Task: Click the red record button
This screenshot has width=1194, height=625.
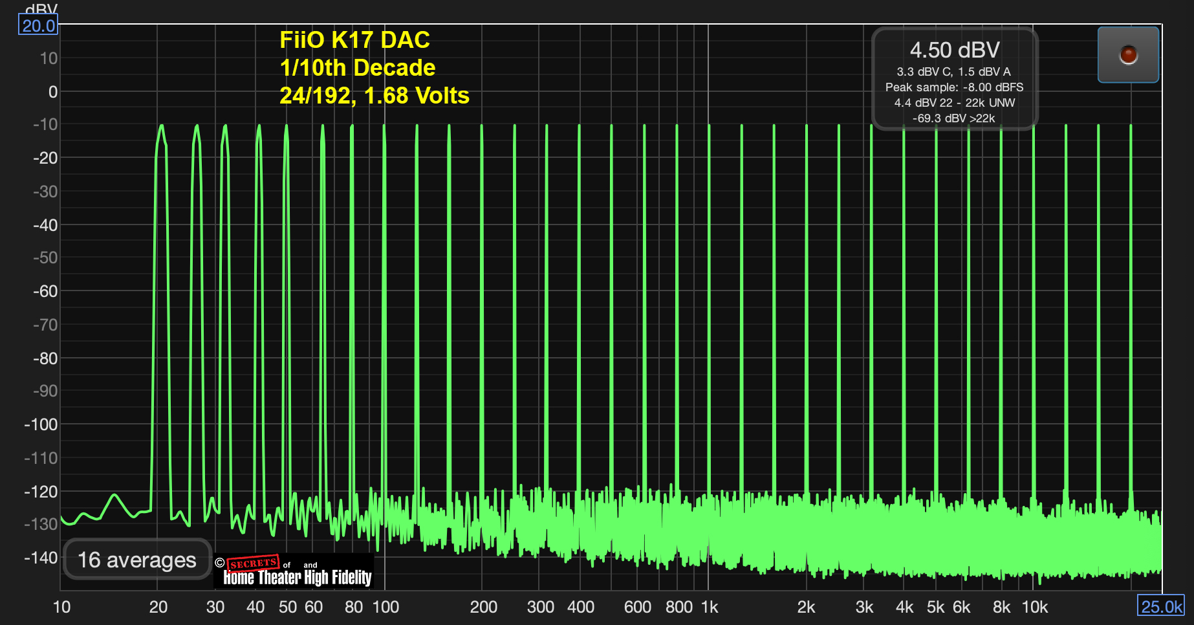Action: (x=1128, y=55)
